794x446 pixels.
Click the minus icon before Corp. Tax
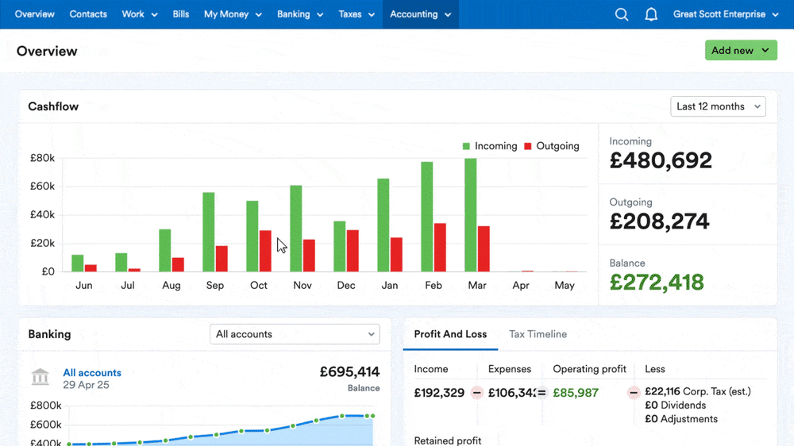[x=634, y=392]
